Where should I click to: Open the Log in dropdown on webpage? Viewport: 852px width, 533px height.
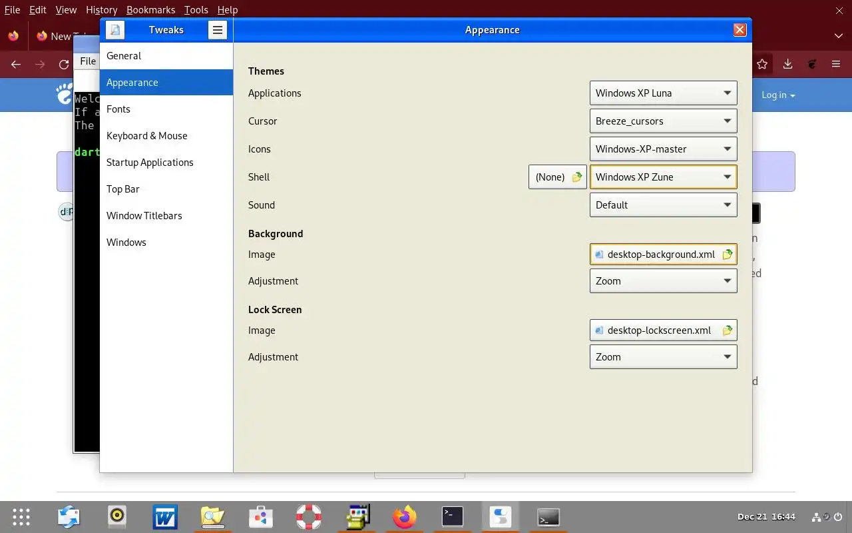click(x=778, y=95)
